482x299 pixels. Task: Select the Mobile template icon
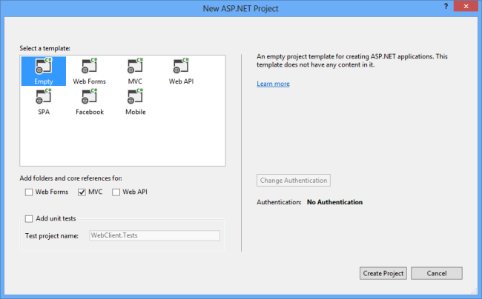[x=135, y=101]
